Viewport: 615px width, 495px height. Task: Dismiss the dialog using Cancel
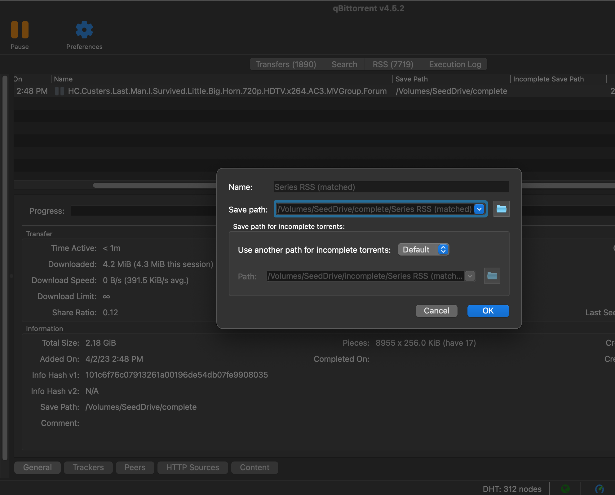pos(436,311)
